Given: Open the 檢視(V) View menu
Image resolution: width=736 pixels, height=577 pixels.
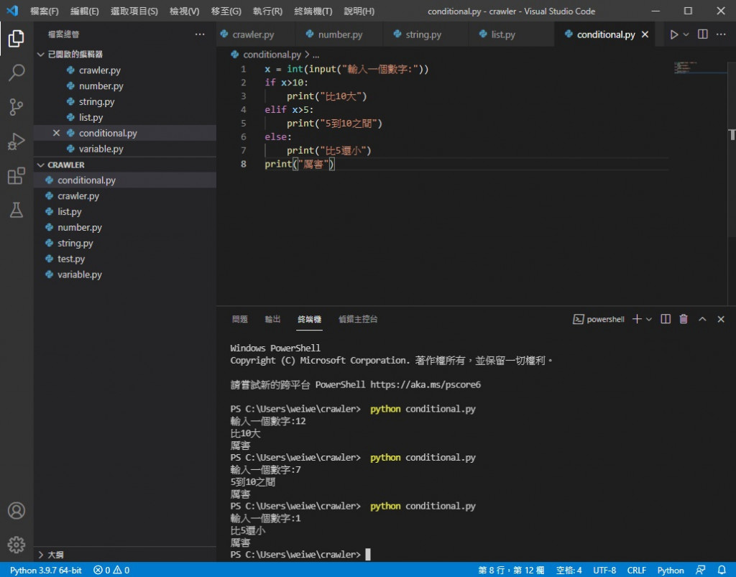Looking at the screenshot, I should point(185,11).
